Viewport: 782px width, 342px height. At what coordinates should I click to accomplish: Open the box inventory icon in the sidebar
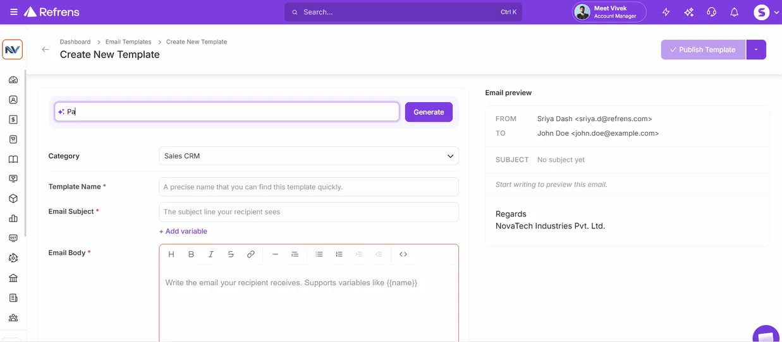[x=13, y=199]
